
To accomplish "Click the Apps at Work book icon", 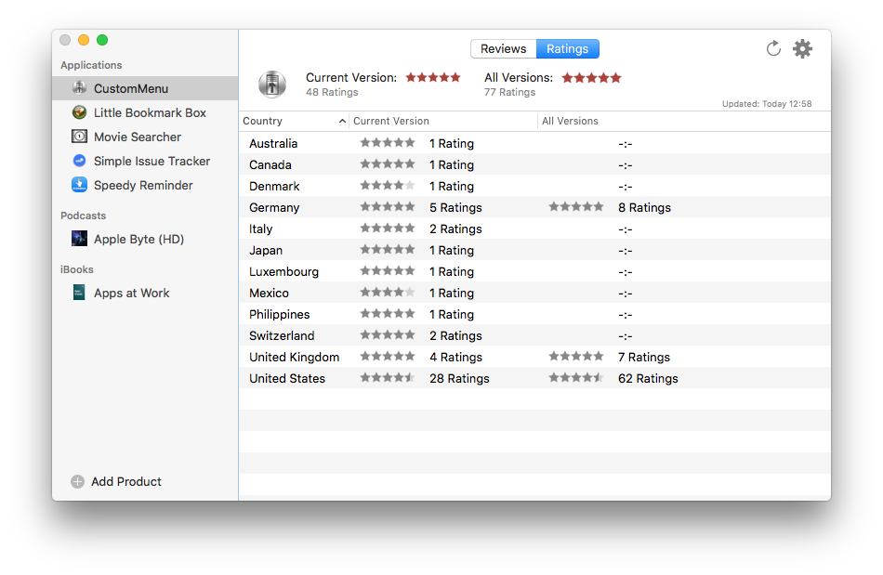I will pyautogui.click(x=79, y=293).
